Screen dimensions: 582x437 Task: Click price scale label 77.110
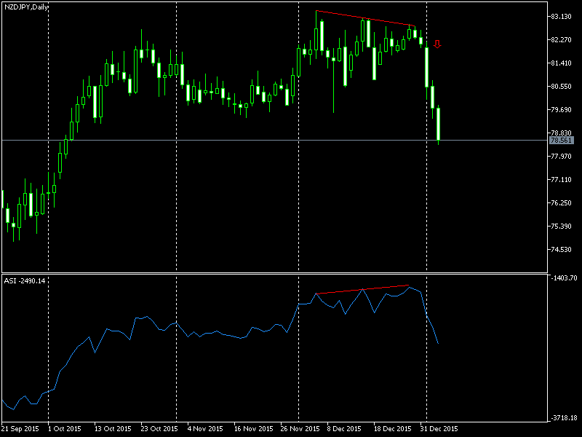click(x=561, y=180)
